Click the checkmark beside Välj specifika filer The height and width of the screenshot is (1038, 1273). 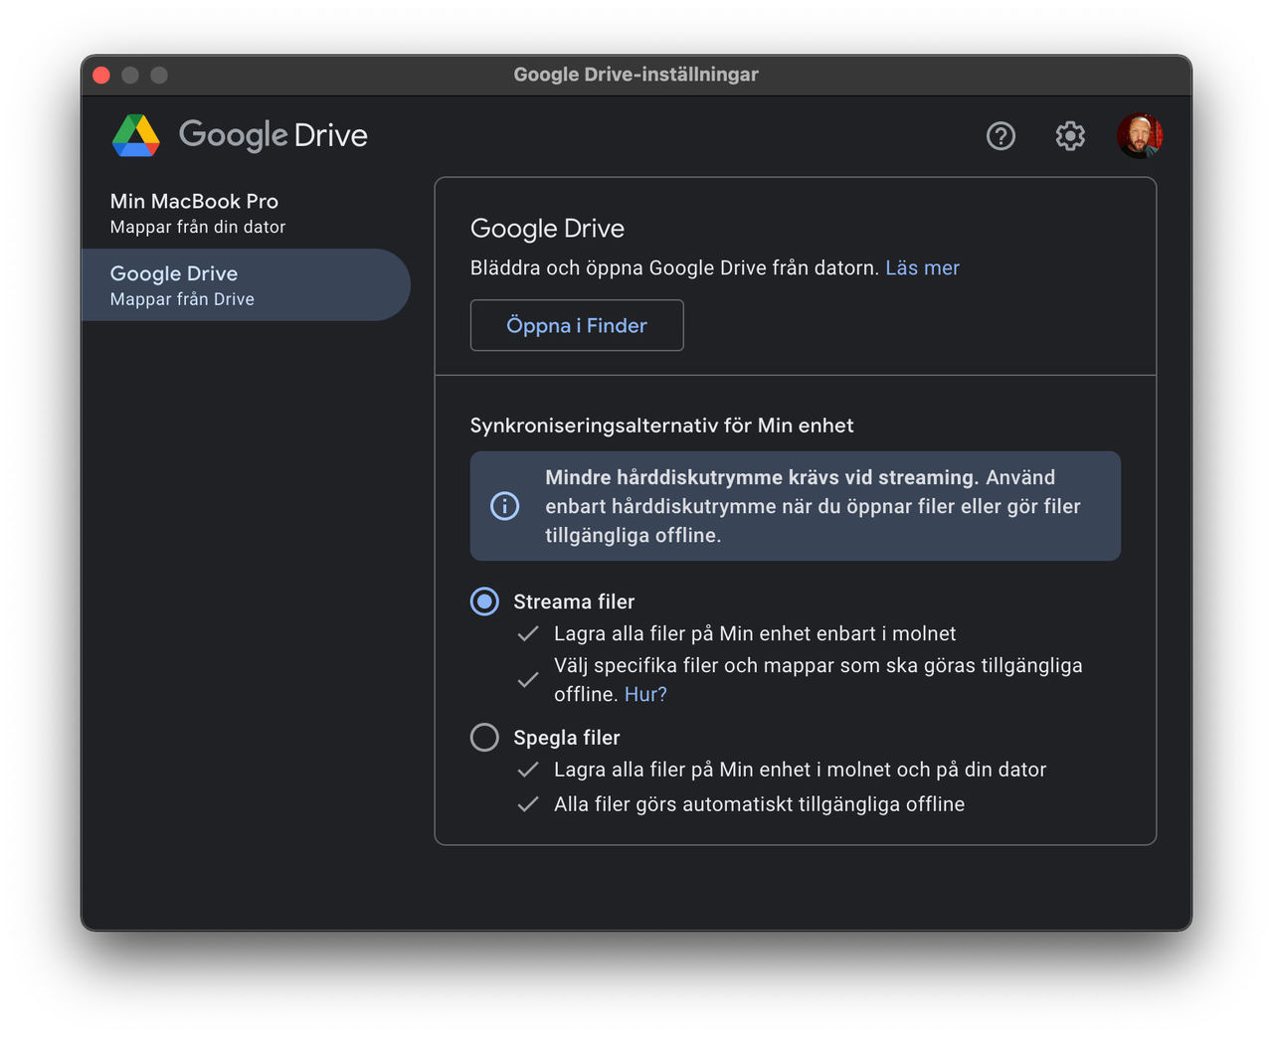(x=528, y=680)
